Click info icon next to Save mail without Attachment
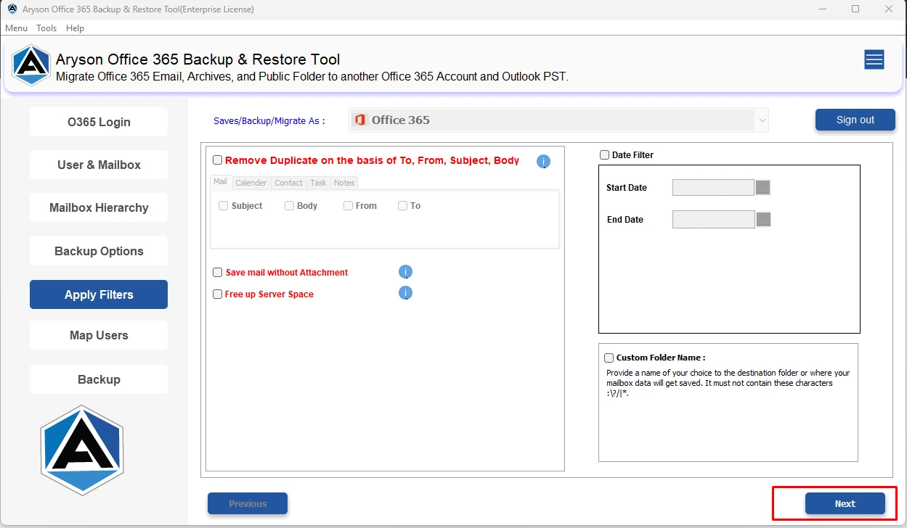Viewport: 907px width, 528px height. [405, 272]
